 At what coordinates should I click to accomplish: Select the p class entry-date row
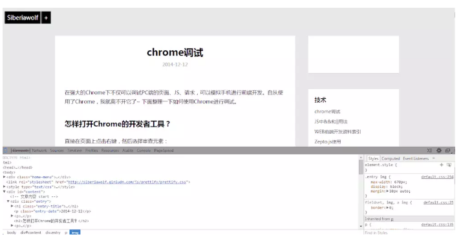(x=52, y=211)
